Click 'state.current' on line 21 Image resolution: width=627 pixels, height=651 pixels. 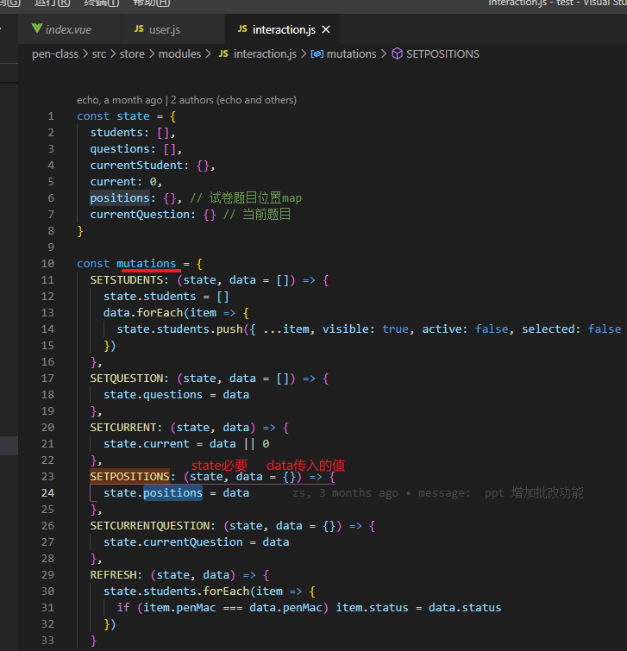(x=146, y=444)
